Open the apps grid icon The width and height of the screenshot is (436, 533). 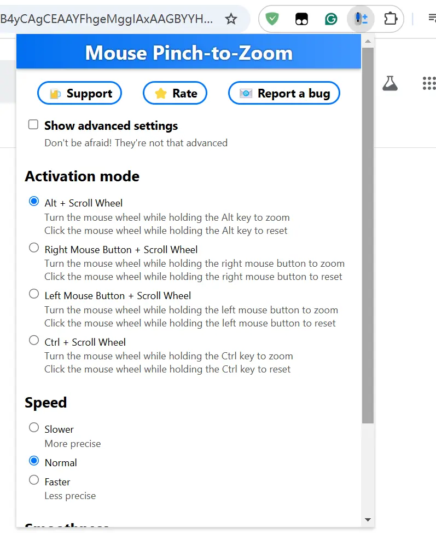429,83
